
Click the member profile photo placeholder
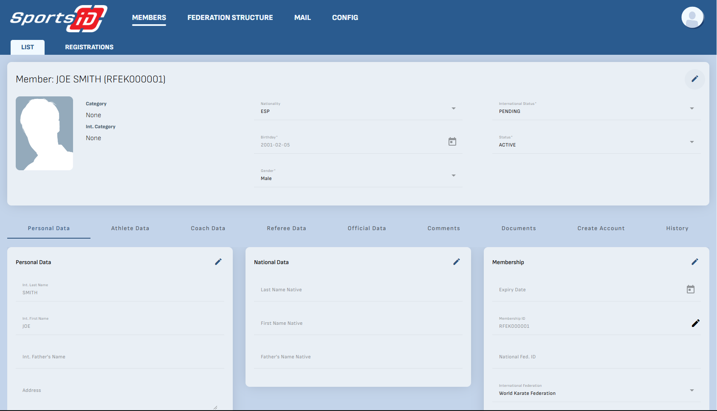click(45, 133)
